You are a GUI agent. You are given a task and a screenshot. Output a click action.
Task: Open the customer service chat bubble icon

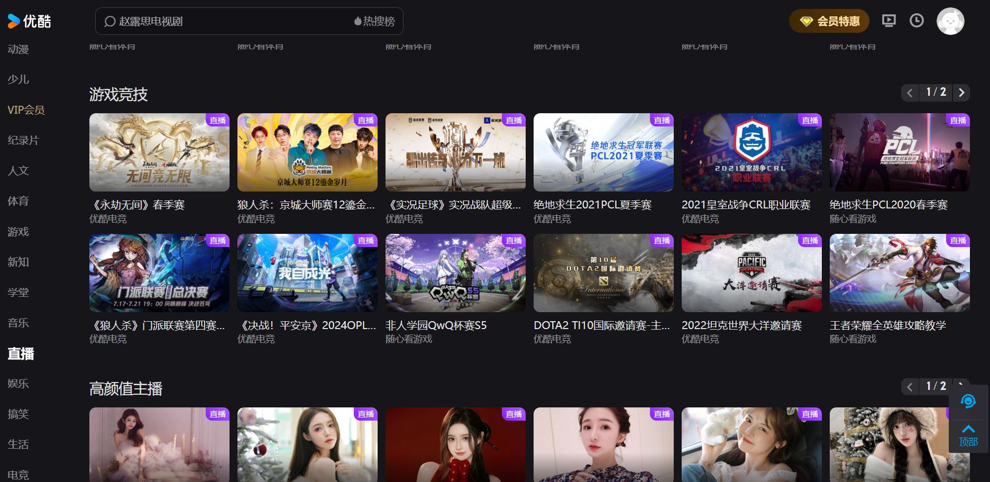[x=969, y=402]
